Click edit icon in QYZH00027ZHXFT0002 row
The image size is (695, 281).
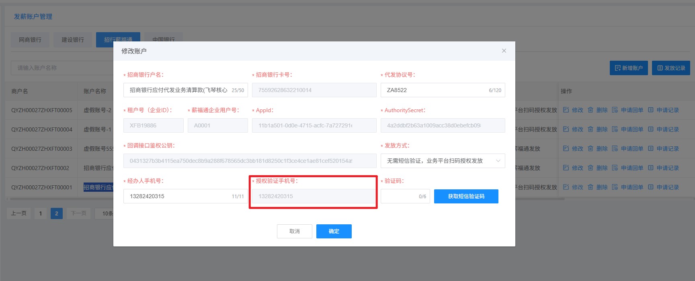coord(566,168)
